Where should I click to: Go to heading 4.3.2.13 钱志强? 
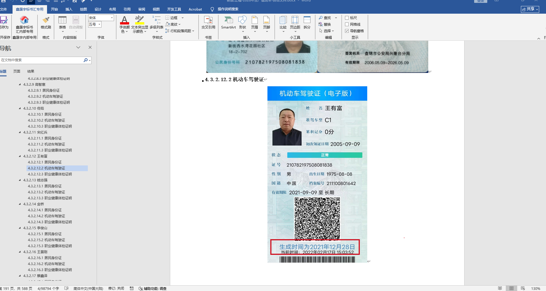pyautogui.click(x=35, y=180)
